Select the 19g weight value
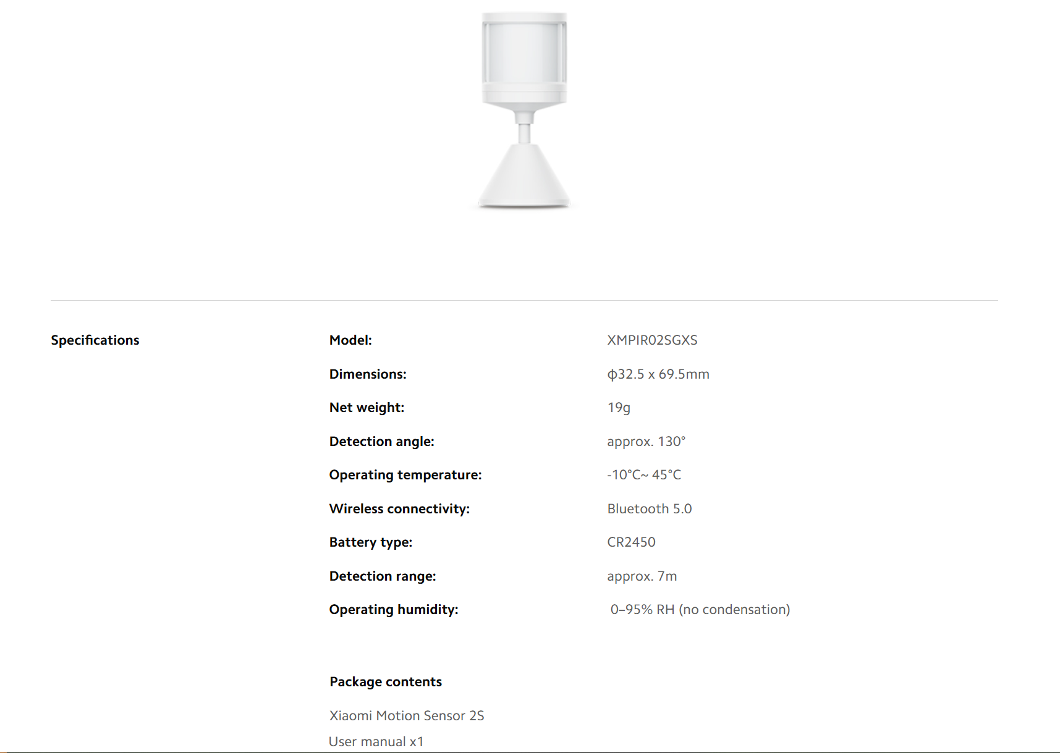The image size is (1060, 753). [x=619, y=408]
